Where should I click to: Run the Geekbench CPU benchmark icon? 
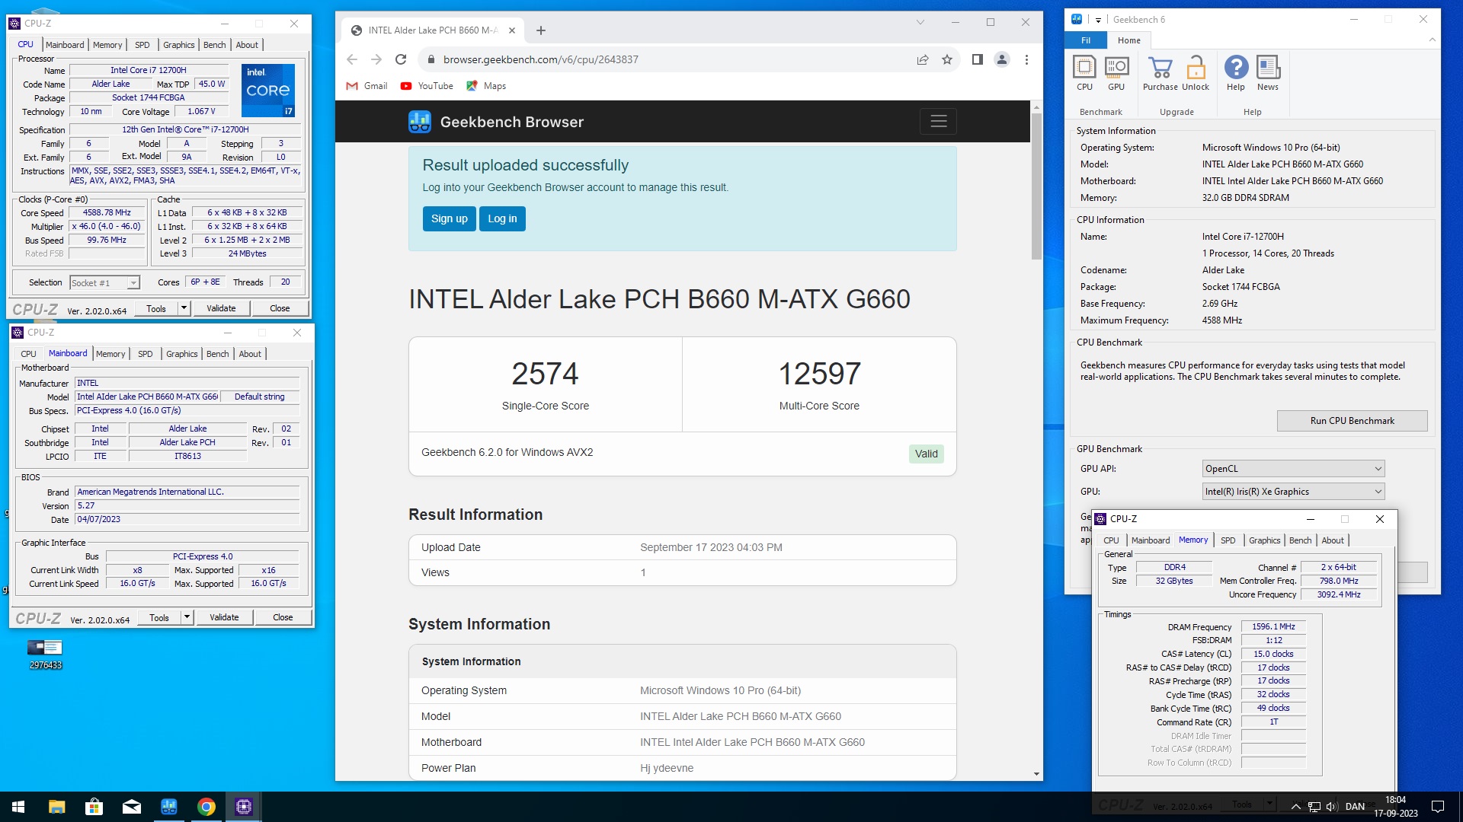point(1084,73)
